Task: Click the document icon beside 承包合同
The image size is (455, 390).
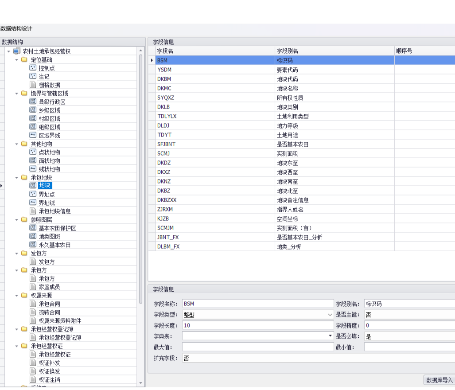Action: click(33, 304)
